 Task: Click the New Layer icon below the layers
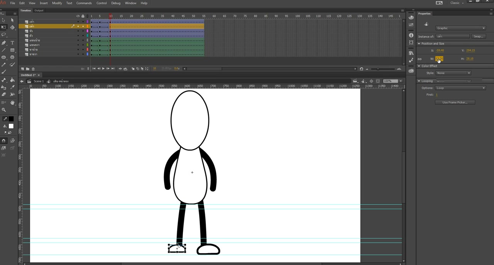click(x=22, y=69)
